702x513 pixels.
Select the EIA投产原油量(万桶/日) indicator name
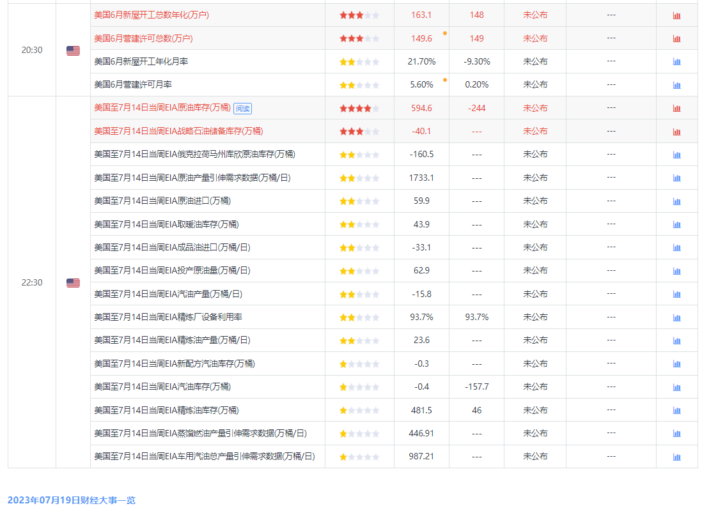pyautogui.click(x=173, y=271)
